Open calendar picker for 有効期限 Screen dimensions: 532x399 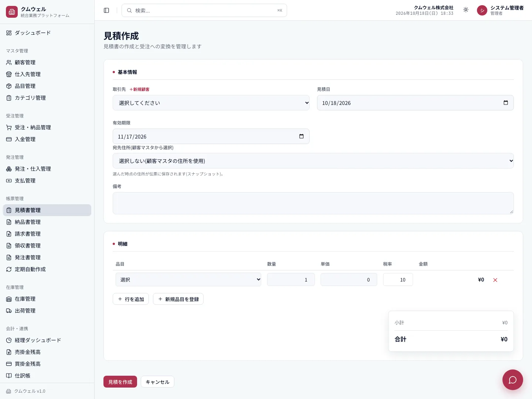[301, 136]
